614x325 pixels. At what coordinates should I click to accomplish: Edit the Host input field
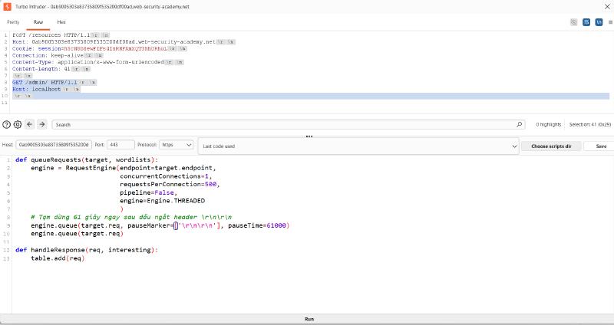[x=54, y=145]
